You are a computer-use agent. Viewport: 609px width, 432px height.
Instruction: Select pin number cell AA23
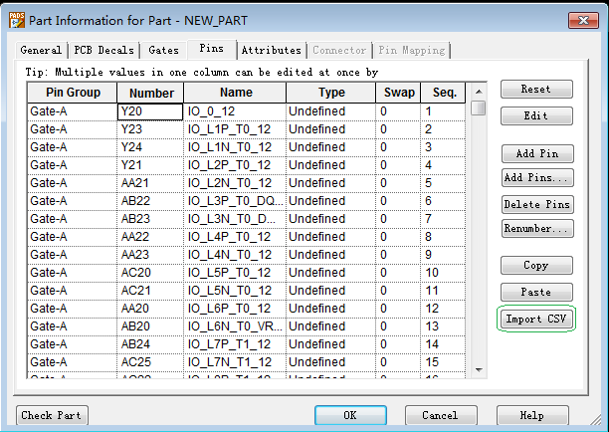click(150, 255)
